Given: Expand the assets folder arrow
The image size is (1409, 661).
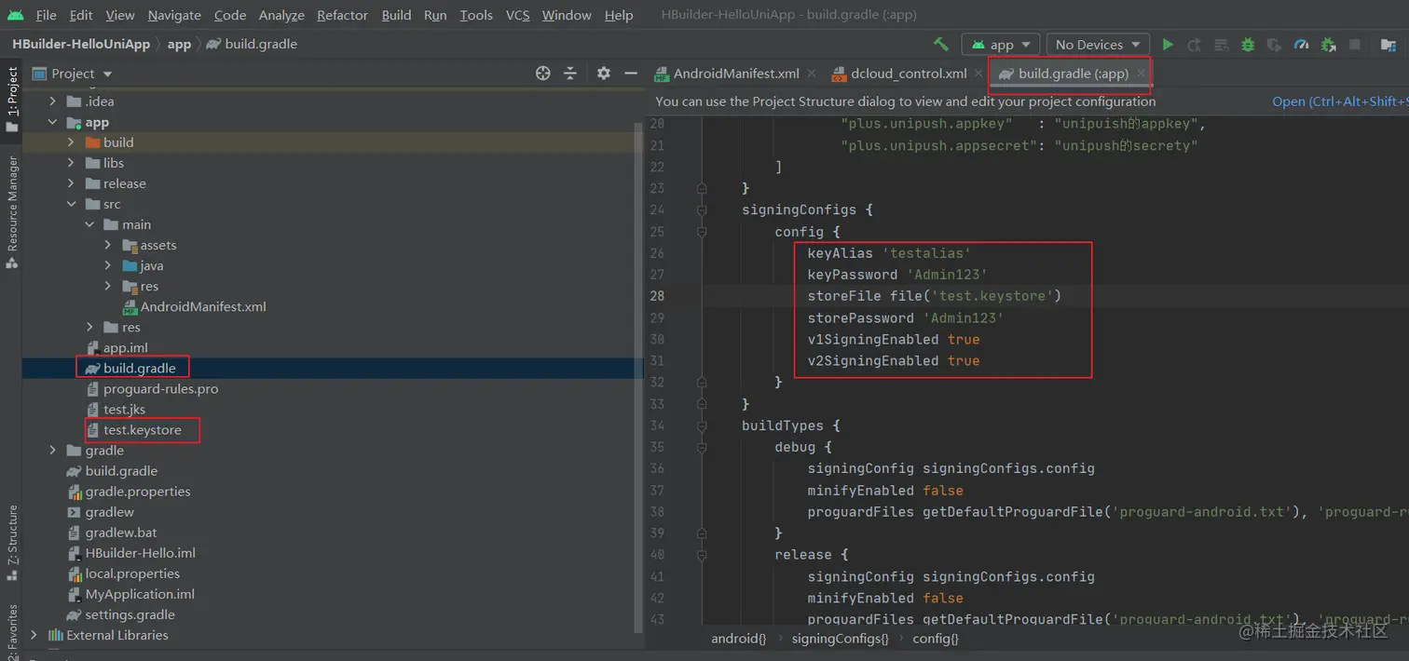Looking at the screenshot, I should (x=108, y=245).
